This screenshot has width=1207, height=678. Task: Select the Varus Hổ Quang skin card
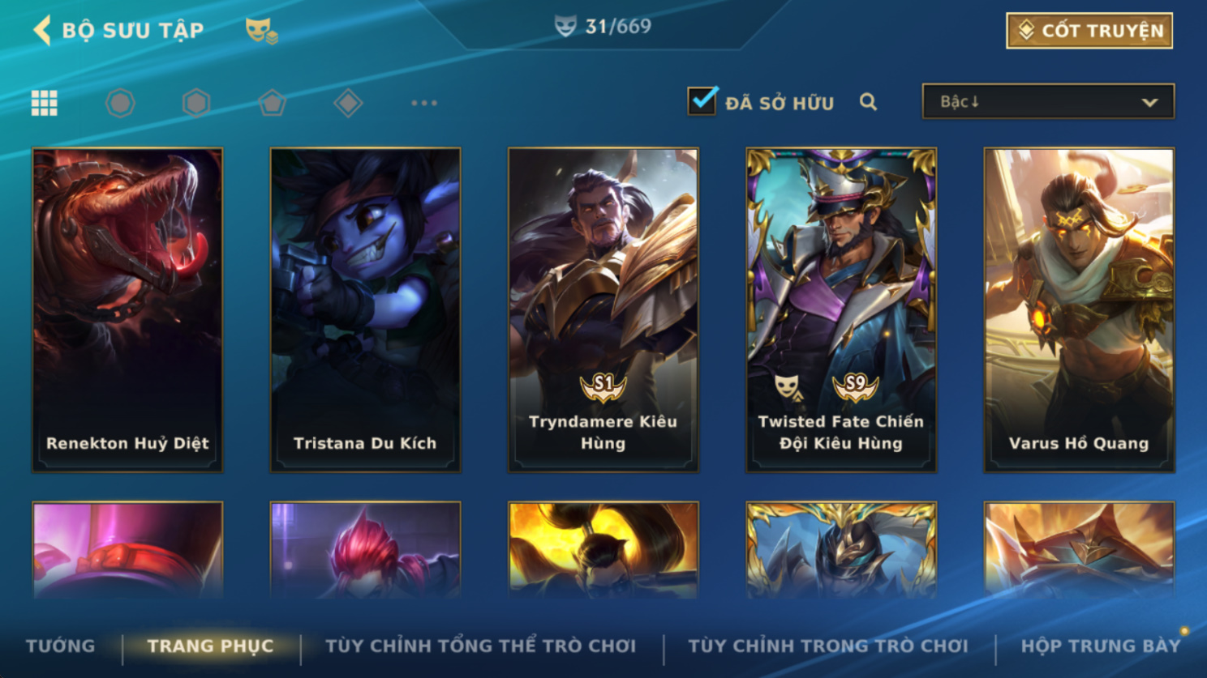coord(1079,309)
